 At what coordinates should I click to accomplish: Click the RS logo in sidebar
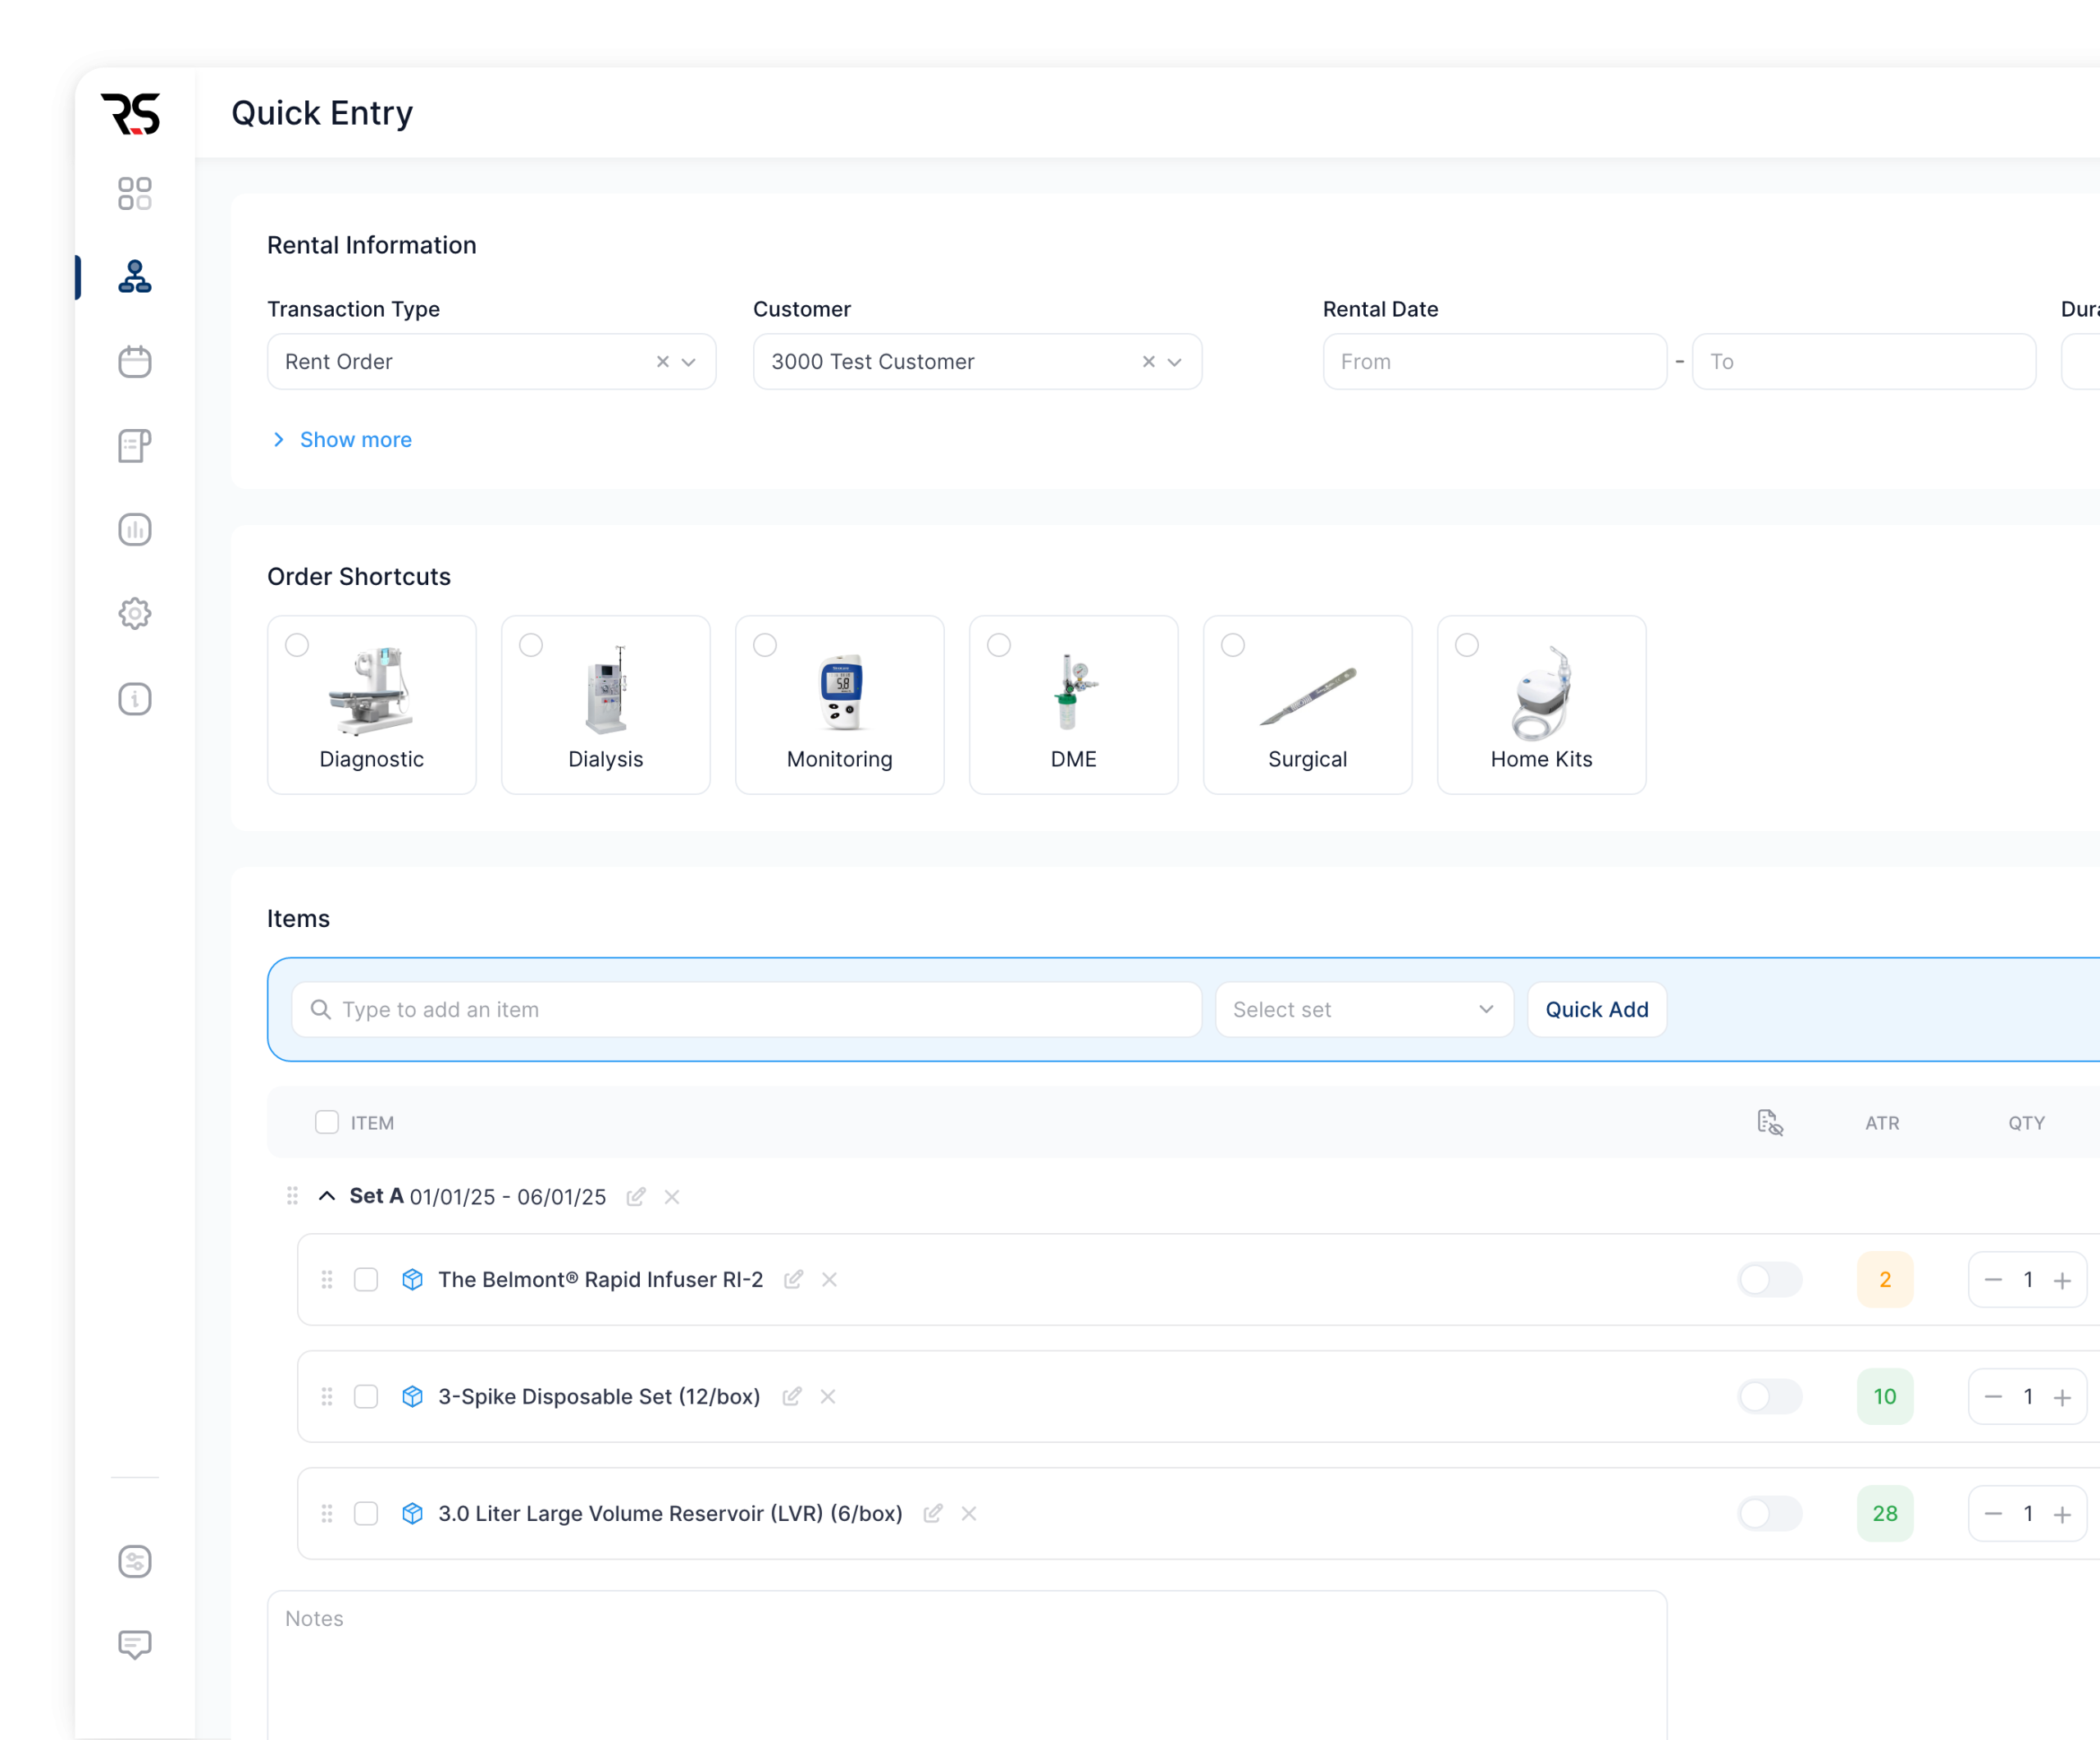(x=131, y=113)
